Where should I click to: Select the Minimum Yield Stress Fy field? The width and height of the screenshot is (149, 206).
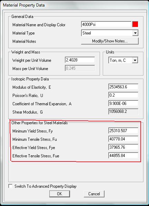[x=123, y=131]
